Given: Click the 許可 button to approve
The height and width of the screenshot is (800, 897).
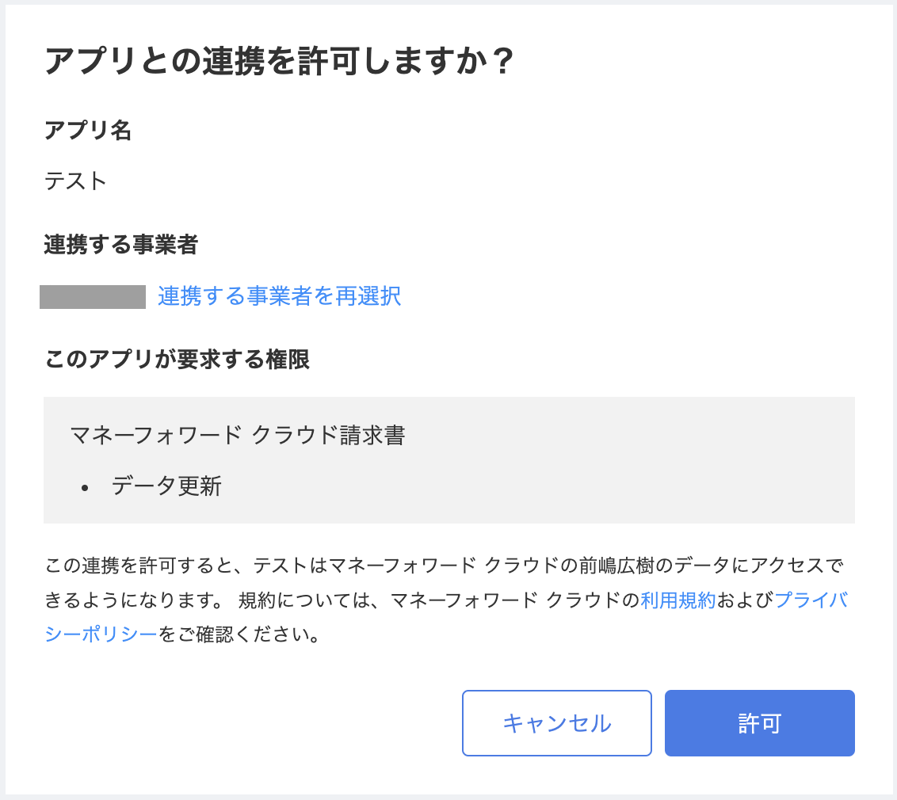Looking at the screenshot, I should tap(758, 722).
